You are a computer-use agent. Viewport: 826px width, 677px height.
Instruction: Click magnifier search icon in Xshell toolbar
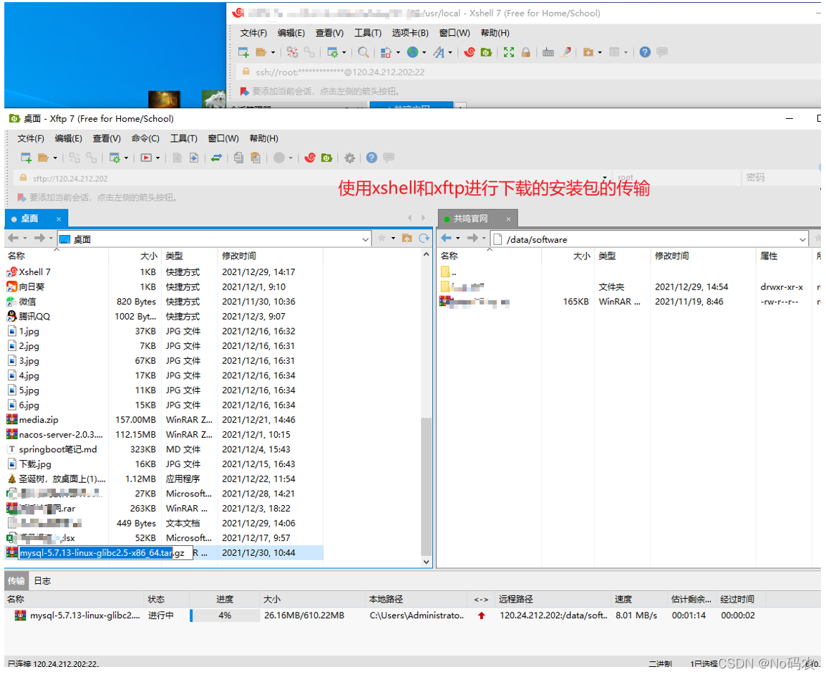pos(364,52)
